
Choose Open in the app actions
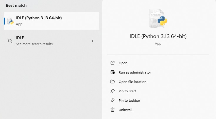coord(123,63)
